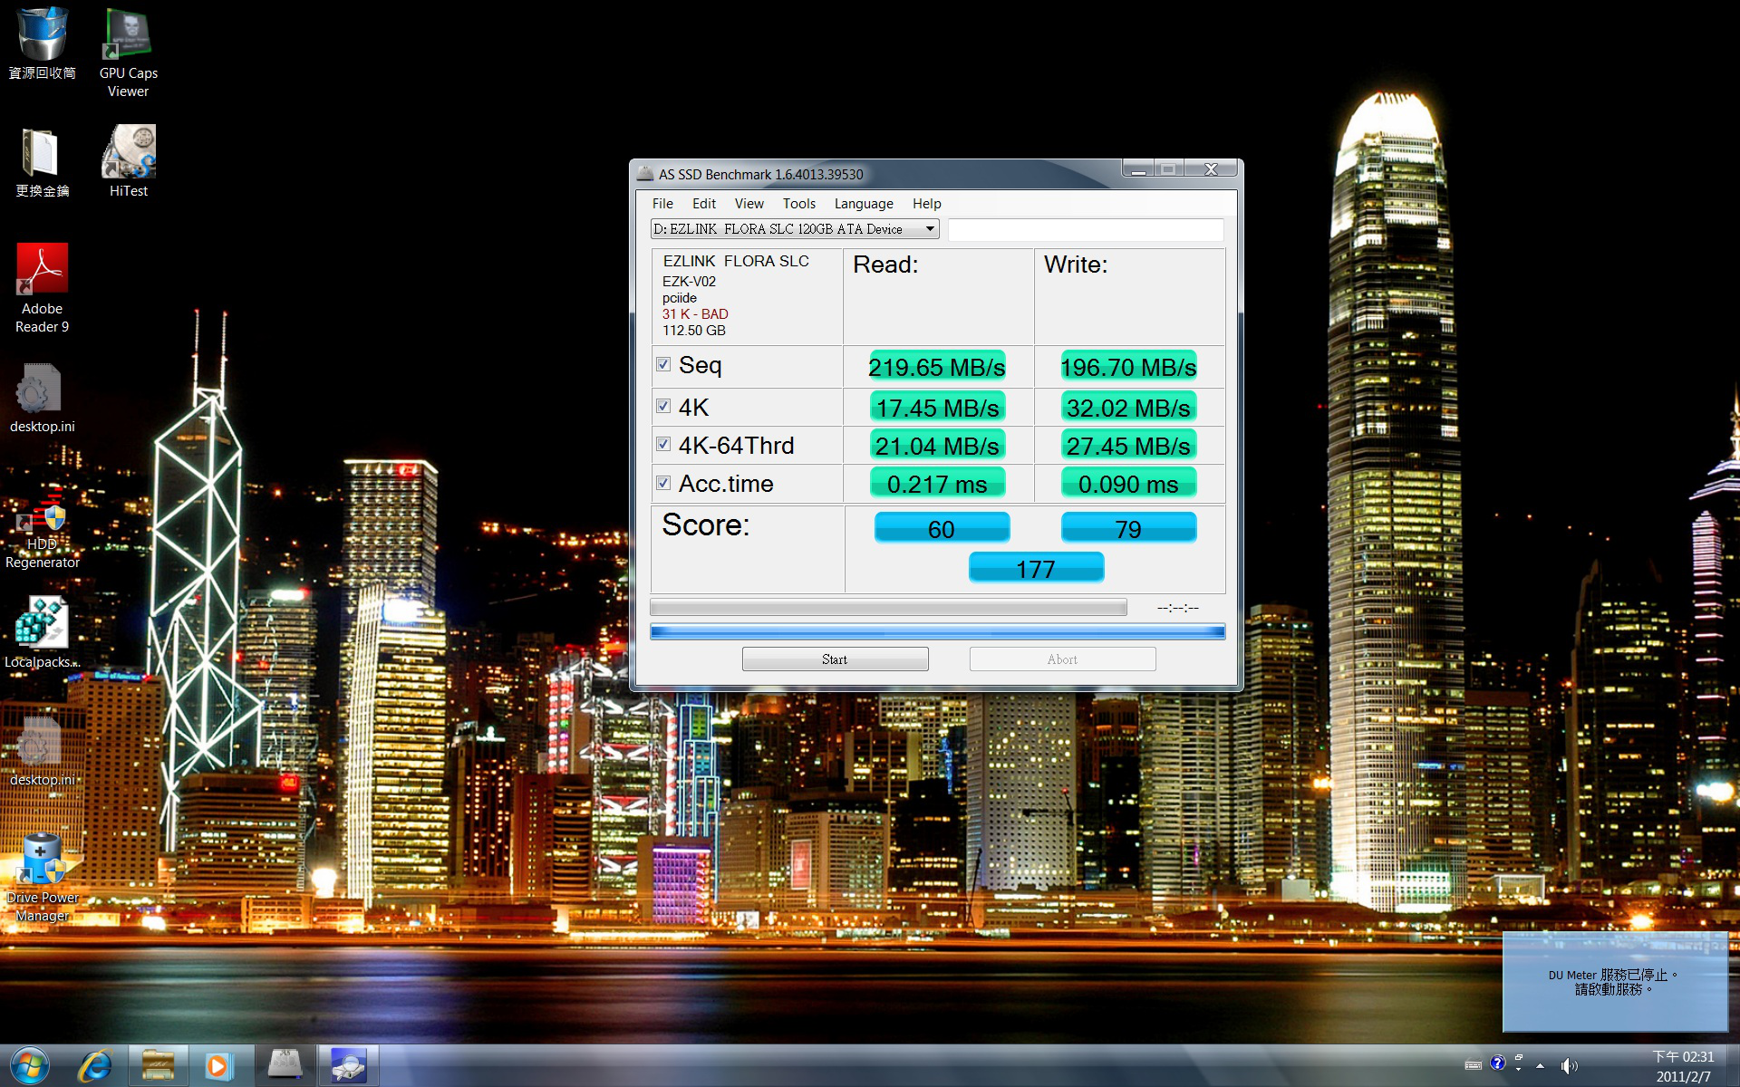Open the View menu

(x=749, y=204)
